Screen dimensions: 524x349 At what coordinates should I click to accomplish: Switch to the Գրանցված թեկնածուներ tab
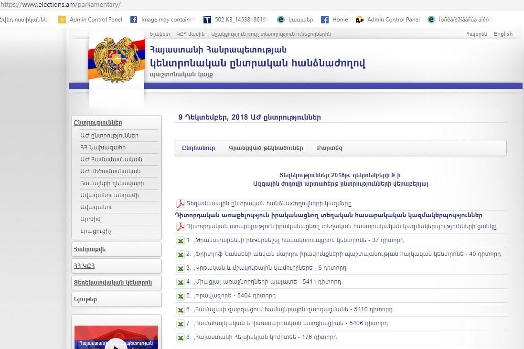pos(266,148)
